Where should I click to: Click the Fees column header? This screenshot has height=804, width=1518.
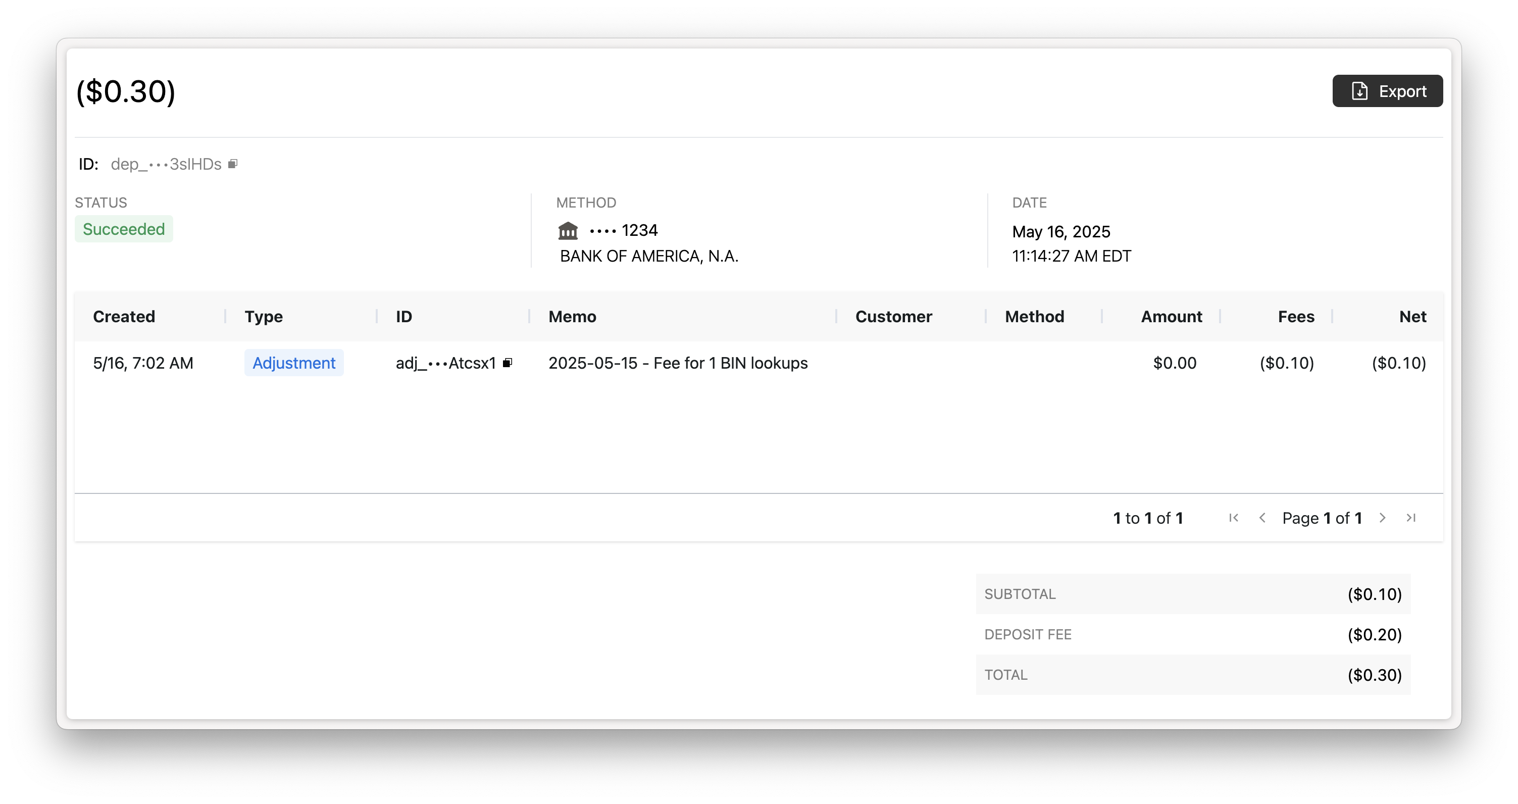[x=1296, y=317]
